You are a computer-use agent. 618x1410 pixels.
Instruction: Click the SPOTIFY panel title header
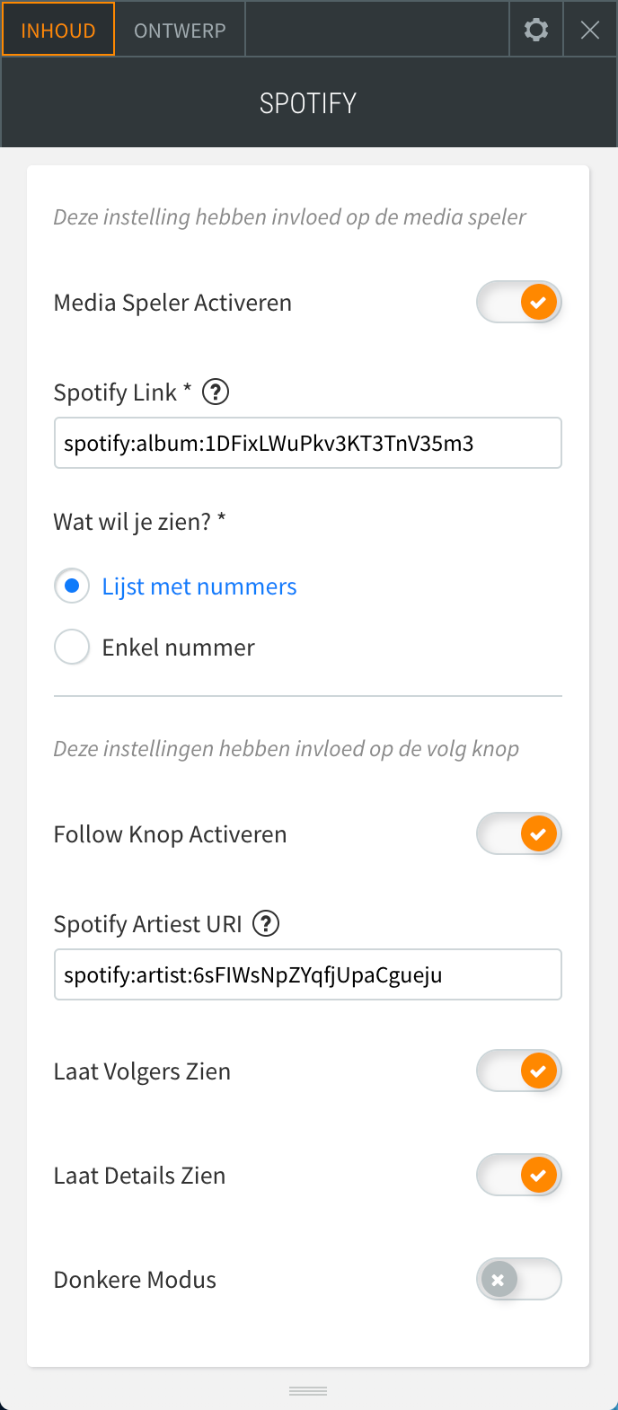pyautogui.click(x=308, y=103)
